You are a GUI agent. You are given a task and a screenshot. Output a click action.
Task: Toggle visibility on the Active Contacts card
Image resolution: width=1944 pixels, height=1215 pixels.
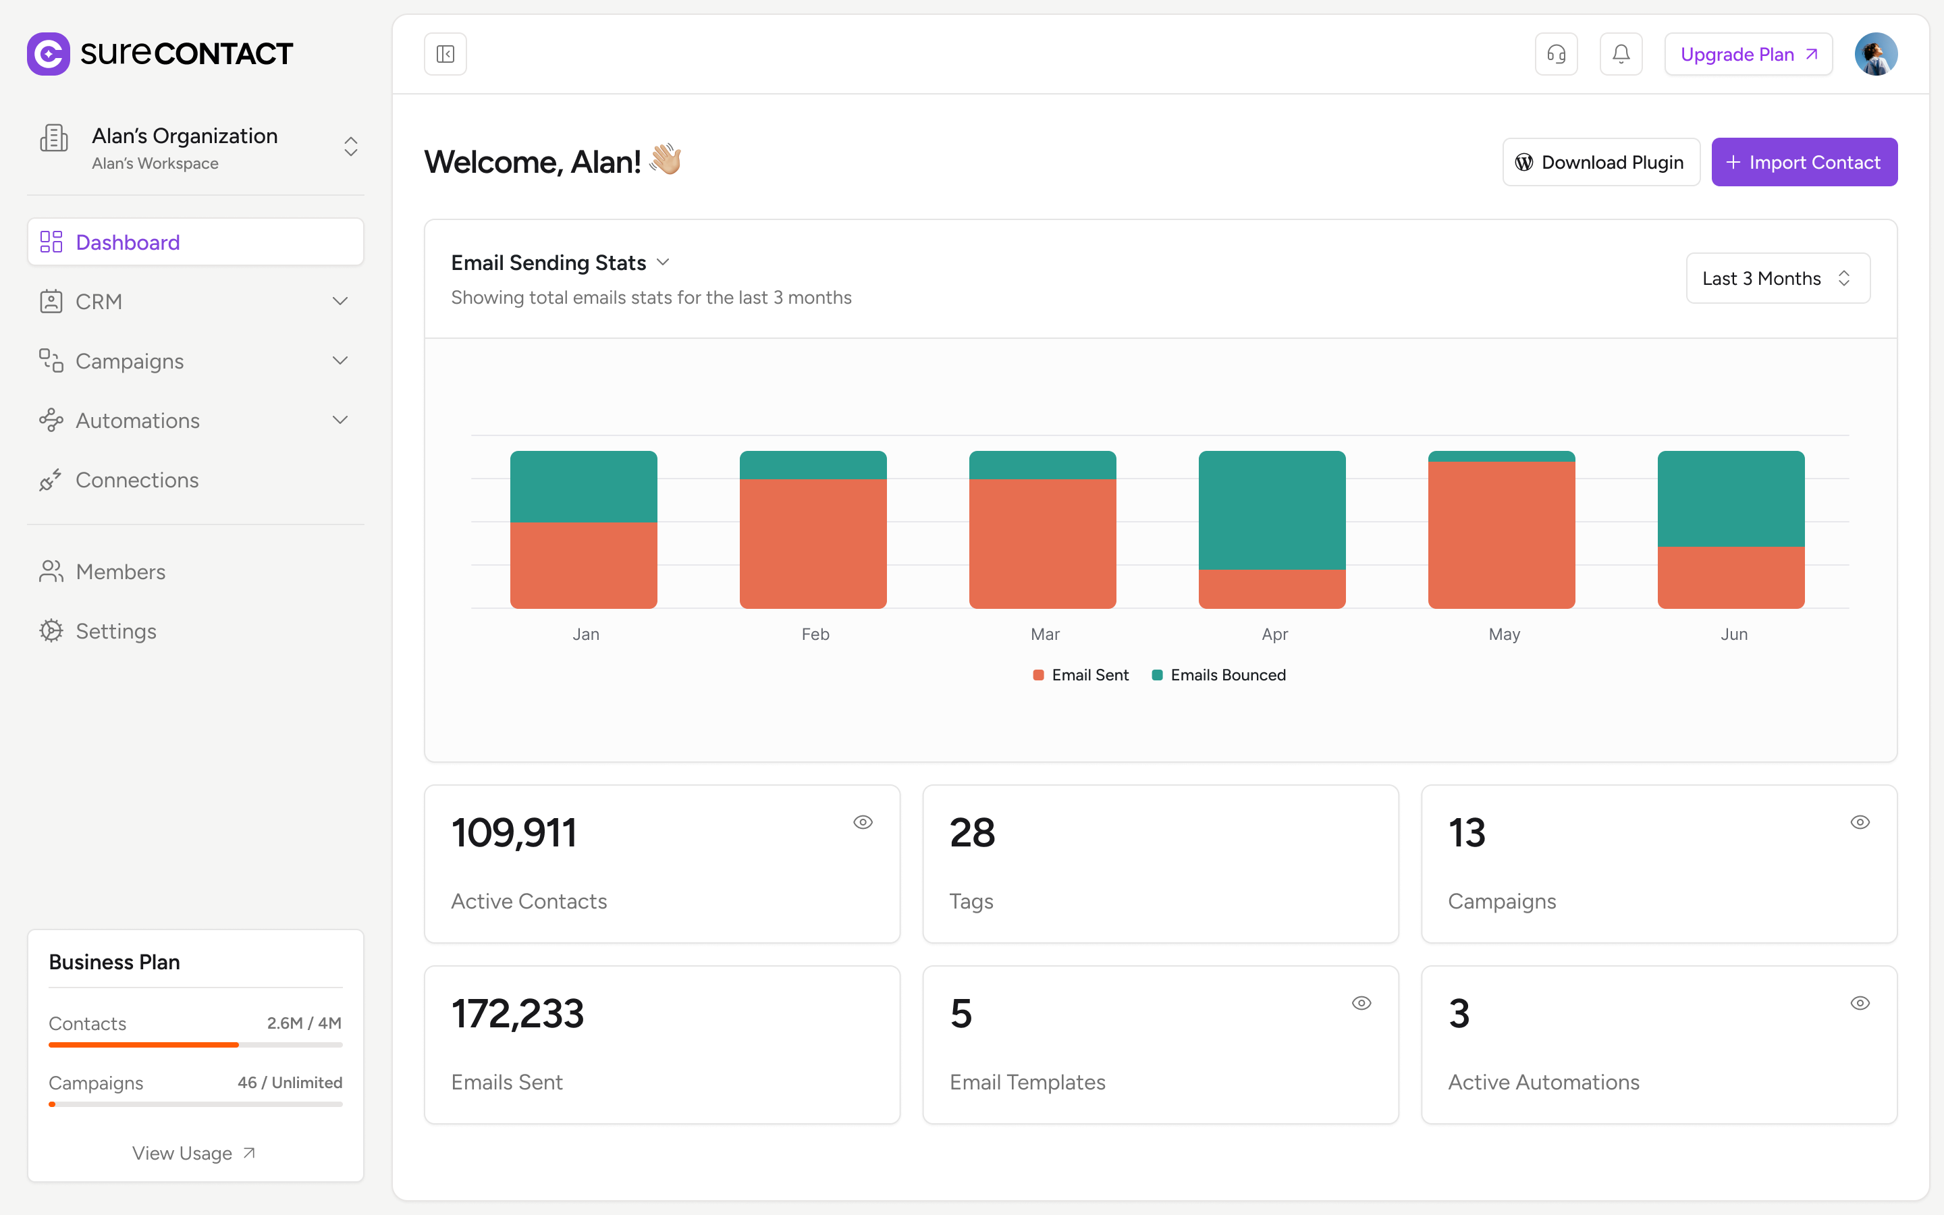863,821
